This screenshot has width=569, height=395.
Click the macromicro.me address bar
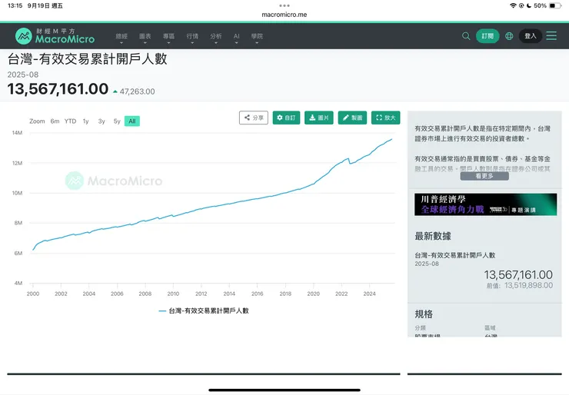point(284,15)
